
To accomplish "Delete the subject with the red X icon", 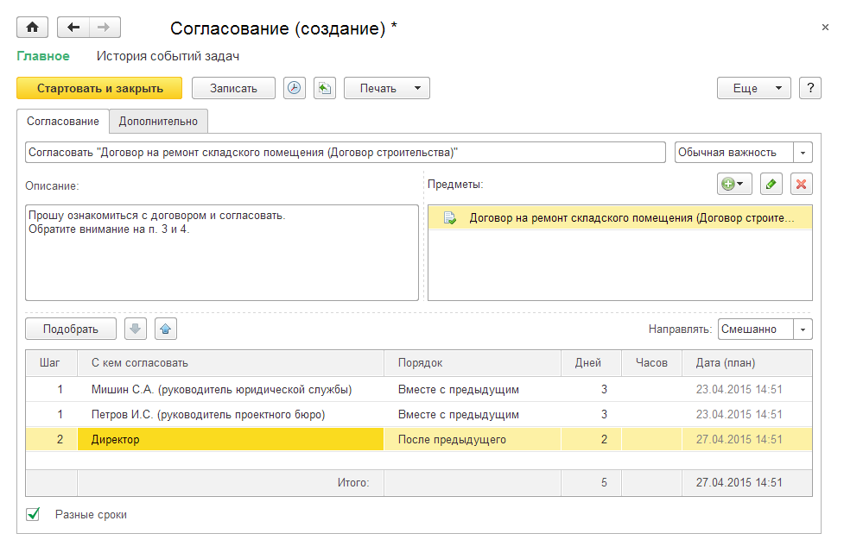I will tap(801, 184).
